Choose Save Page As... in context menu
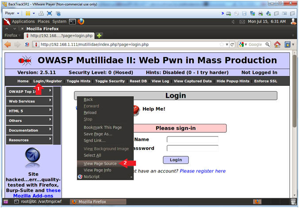Screen dimensions: 299x208 (105, 134)
